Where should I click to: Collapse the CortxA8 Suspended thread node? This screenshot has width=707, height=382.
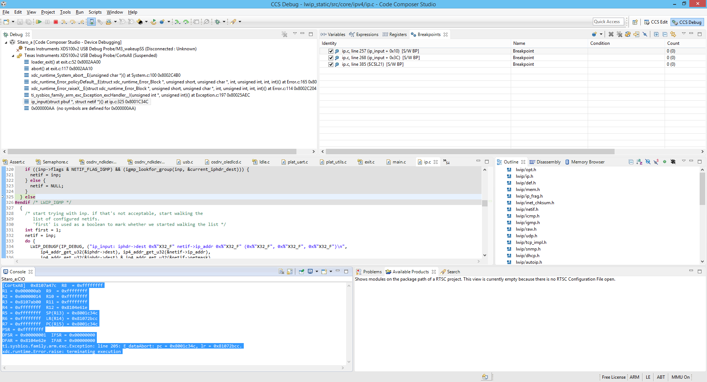(13, 56)
